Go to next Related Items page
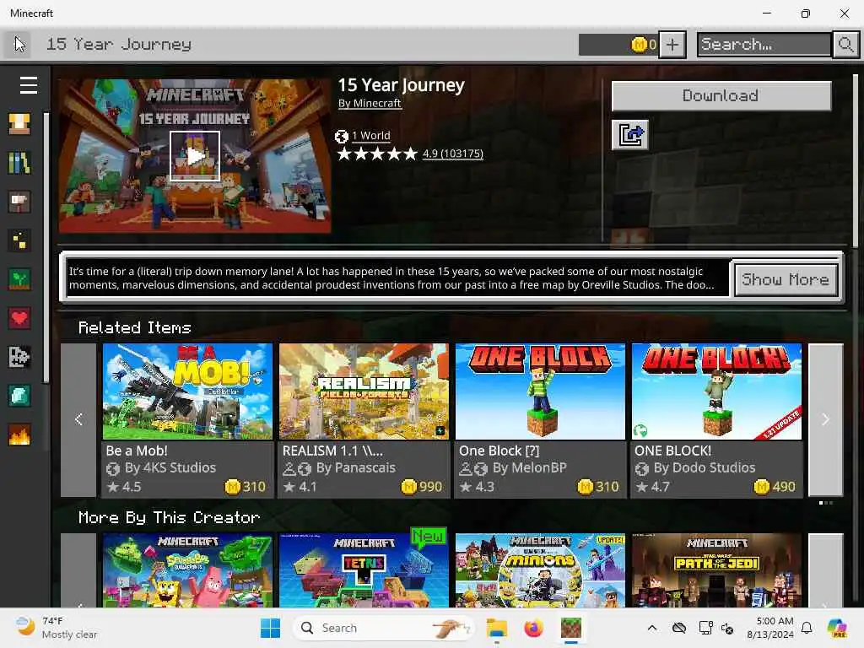 (825, 420)
